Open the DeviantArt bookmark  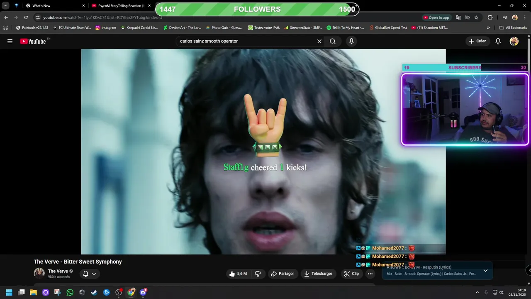(x=183, y=28)
